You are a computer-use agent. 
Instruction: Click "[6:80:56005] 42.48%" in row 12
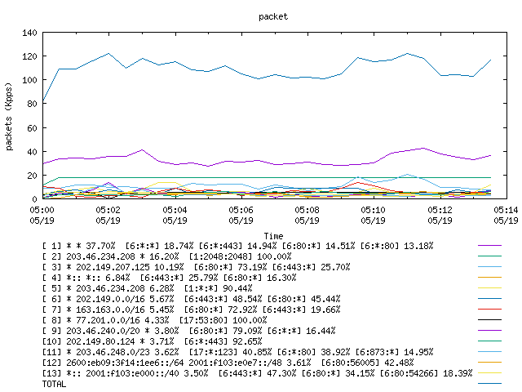(367, 363)
